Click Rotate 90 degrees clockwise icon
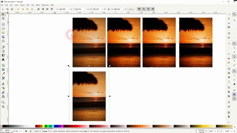 [x=23, y=9]
